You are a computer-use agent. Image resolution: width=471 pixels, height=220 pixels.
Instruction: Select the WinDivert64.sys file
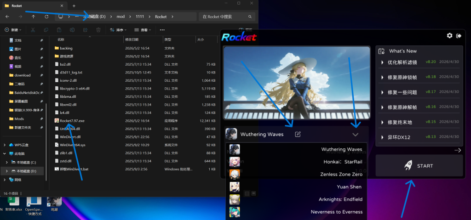tap(70, 145)
